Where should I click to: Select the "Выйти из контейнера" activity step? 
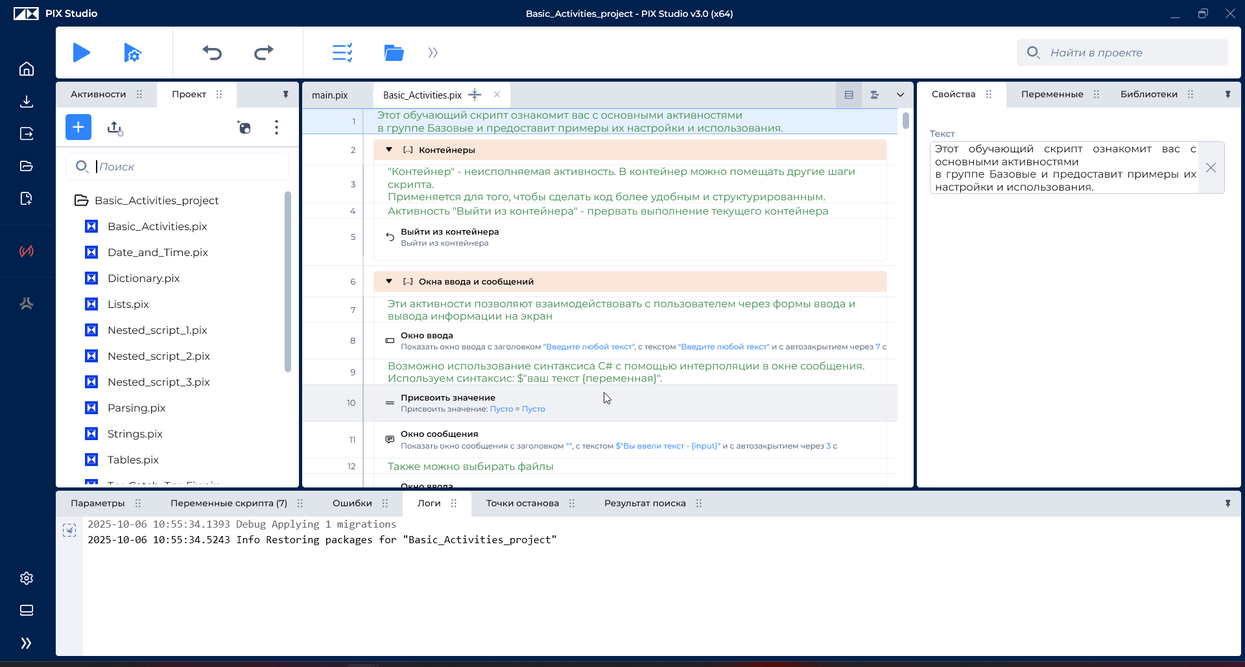630,237
